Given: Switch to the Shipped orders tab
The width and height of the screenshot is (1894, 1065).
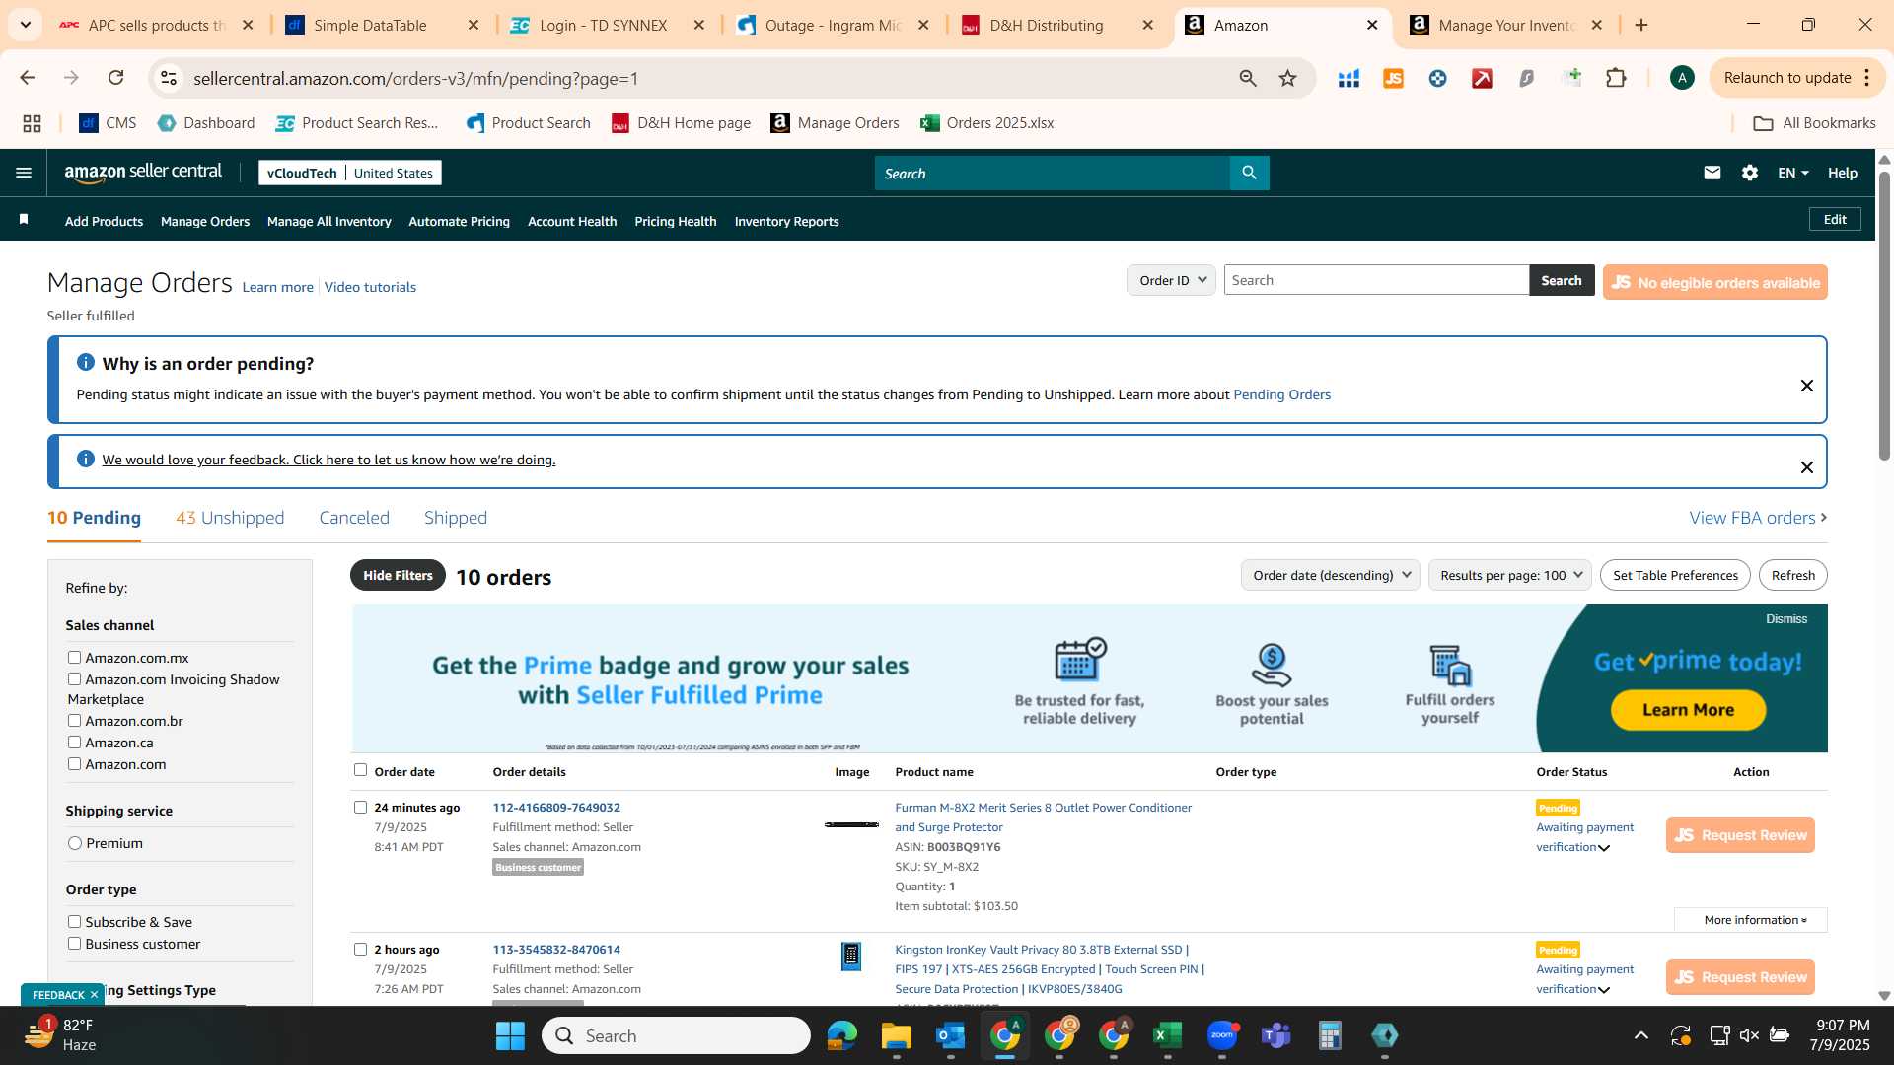Looking at the screenshot, I should pyautogui.click(x=456, y=518).
